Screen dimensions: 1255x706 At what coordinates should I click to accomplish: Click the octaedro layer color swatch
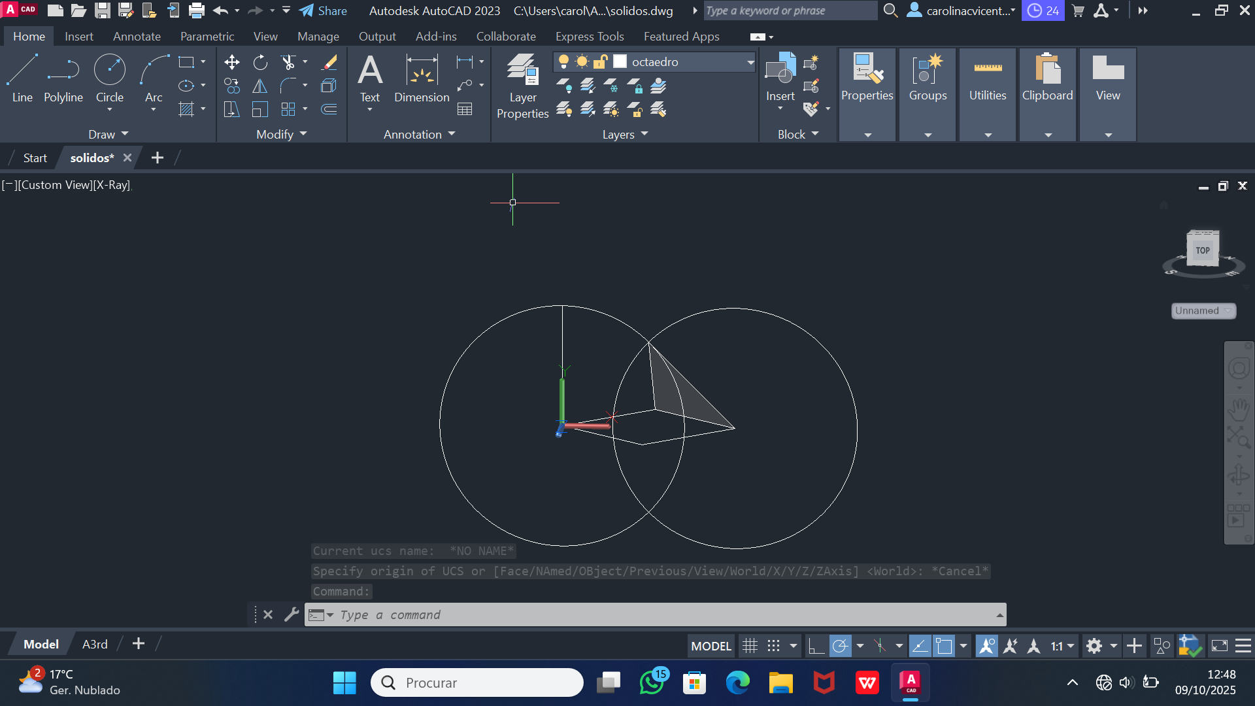click(620, 61)
